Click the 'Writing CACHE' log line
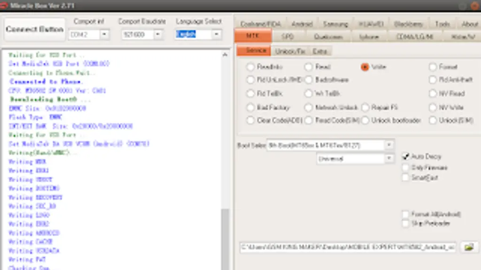Image resolution: width=481 pixels, height=270 pixels. pyautogui.click(x=31, y=241)
